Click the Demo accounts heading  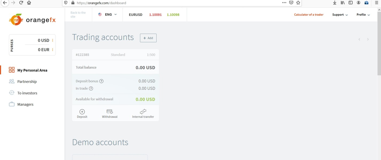(100, 142)
